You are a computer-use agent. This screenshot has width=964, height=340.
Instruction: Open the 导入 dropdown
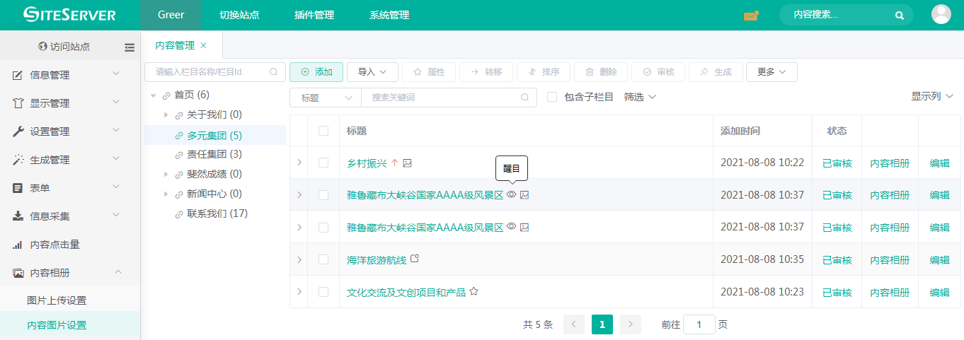click(372, 72)
